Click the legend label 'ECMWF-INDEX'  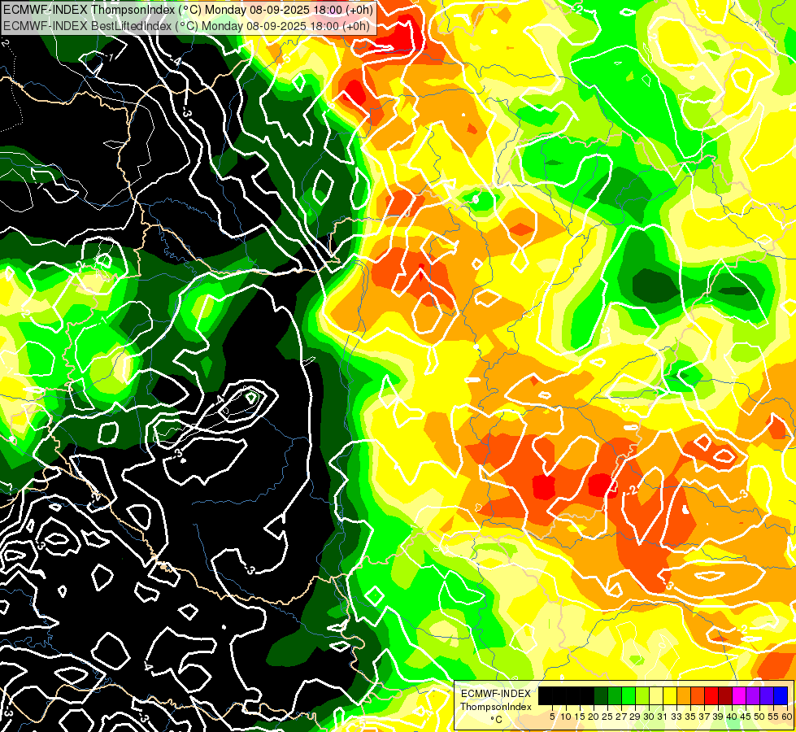pos(496,694)
